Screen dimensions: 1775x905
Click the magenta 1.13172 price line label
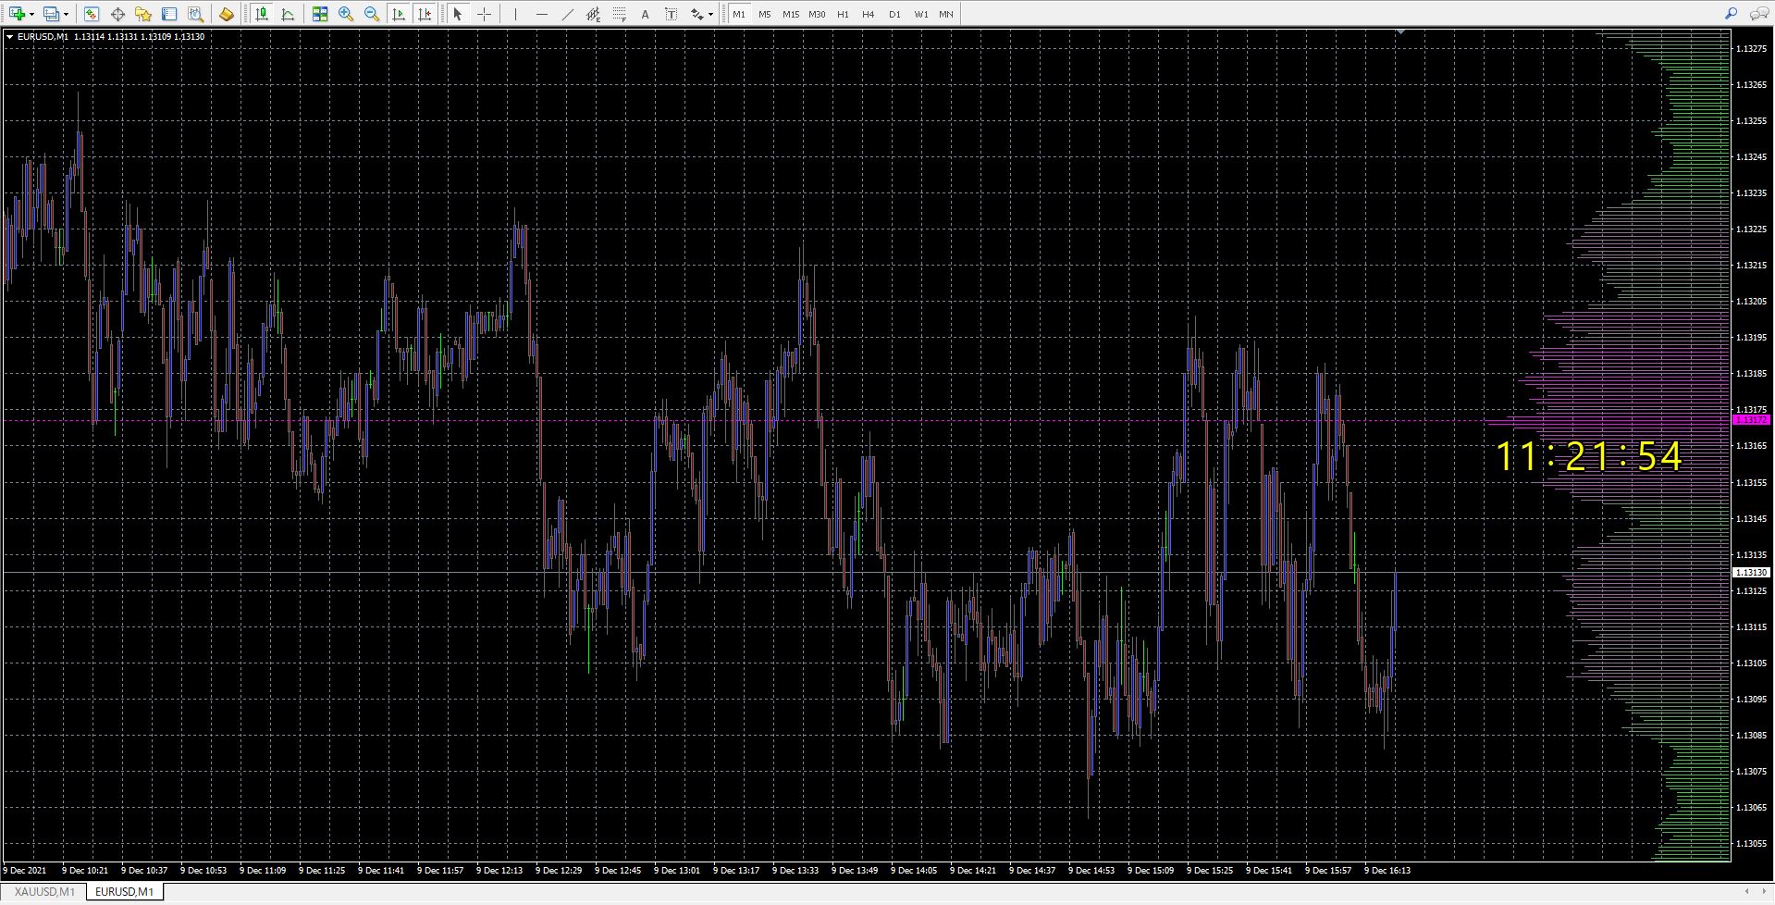[x=1751, y=420]
